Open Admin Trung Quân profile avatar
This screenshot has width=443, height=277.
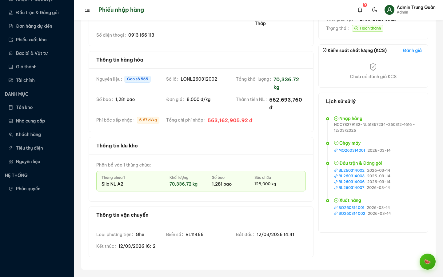click(x=389, y=10)
